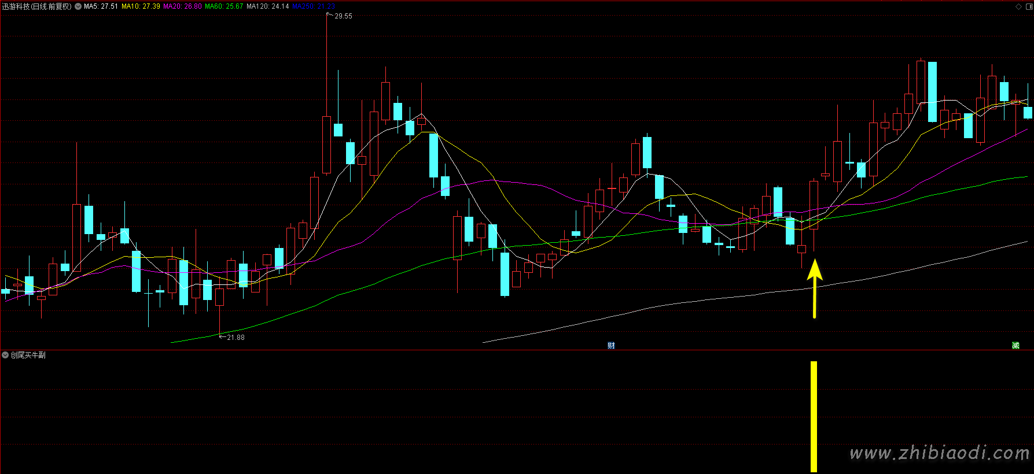Viewport: 1034px width, 474px height.
Task: Click the 减 marker icon on chart
Action: pos(1015,345)
